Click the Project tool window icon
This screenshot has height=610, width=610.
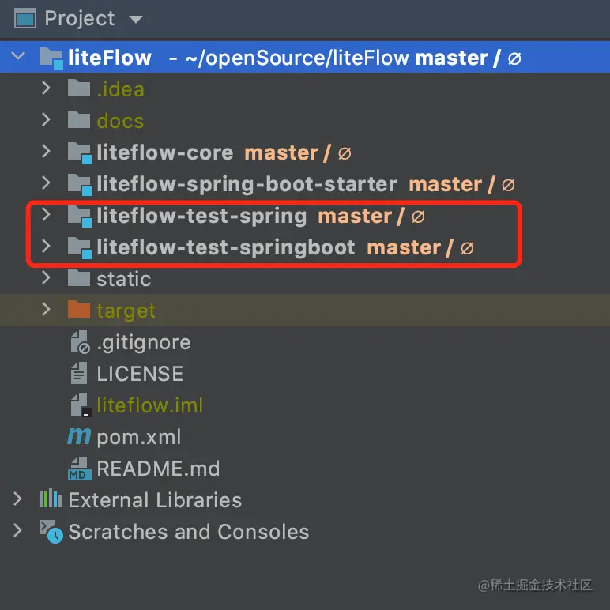(x=25, y=19)
